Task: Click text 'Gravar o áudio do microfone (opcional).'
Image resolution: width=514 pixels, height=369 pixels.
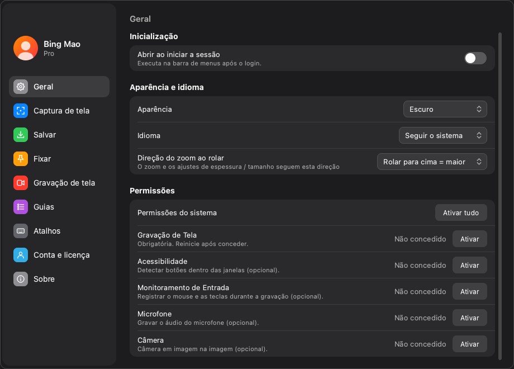Action: click(x=198, y=323)
